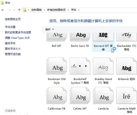Go up one level with up arrow

19,10
